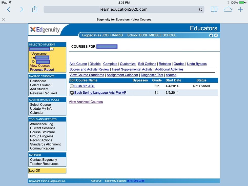Click the Bypasses column header
Screen dimensions: 248x186
point(140,80)
